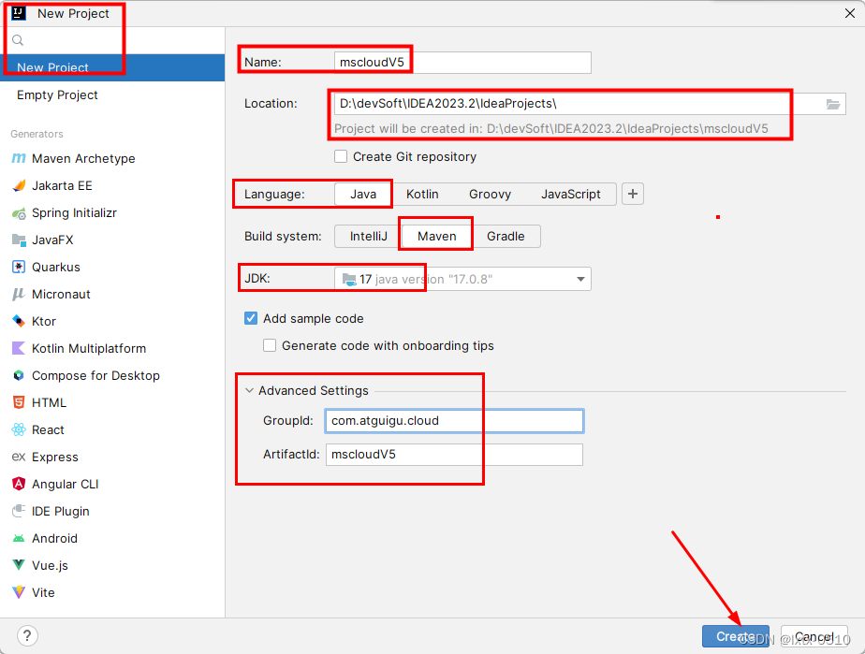
Task: Collapse the Advanced Settings section
Action: tap(249, 390)
